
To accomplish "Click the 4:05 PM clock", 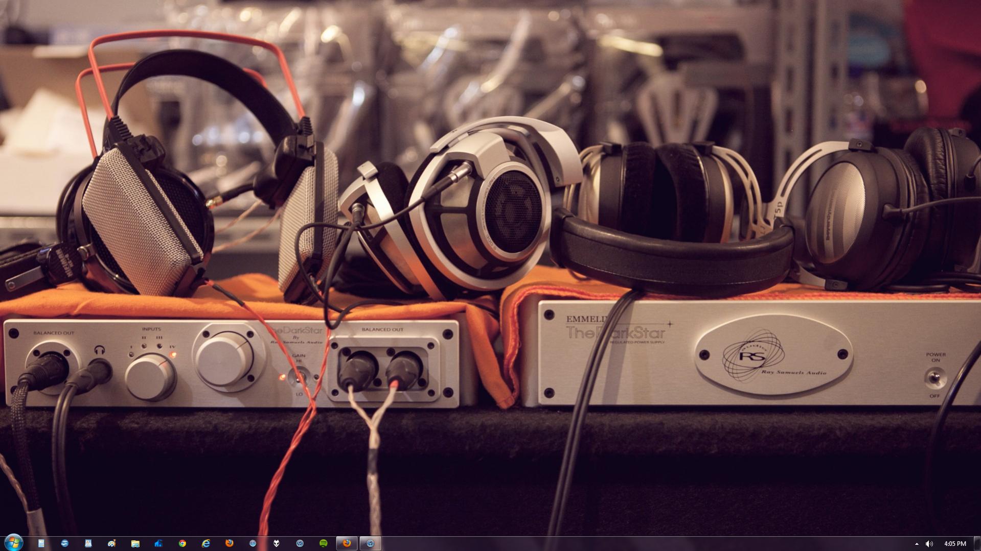I will (x=955, y=544).
